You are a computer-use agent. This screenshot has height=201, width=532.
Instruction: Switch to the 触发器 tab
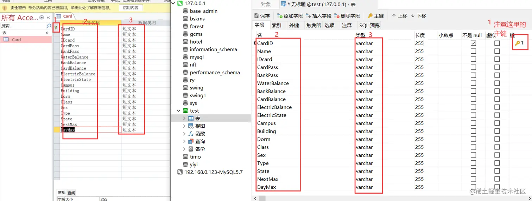pos(313,25)
